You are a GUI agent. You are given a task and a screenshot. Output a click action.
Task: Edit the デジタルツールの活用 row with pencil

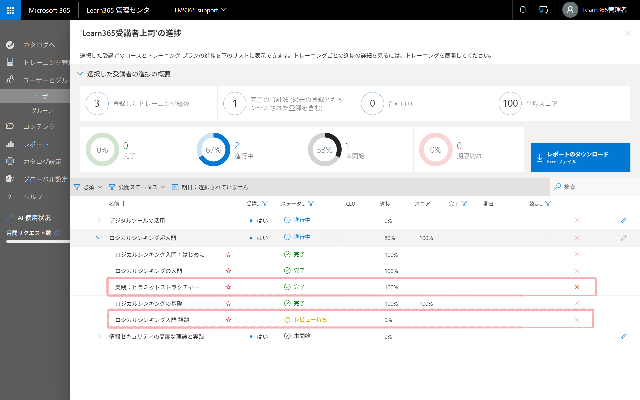pos(624,221)
